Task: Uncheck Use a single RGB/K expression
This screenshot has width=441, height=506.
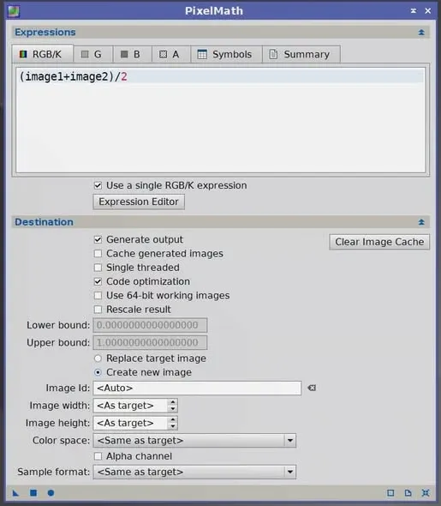Action: coord(98,185)
